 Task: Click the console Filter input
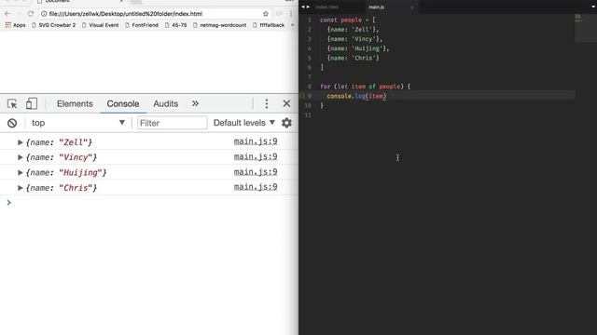[172, 123]
